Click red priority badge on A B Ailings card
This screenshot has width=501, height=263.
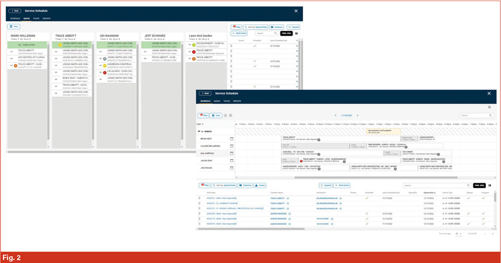[105, 73]
